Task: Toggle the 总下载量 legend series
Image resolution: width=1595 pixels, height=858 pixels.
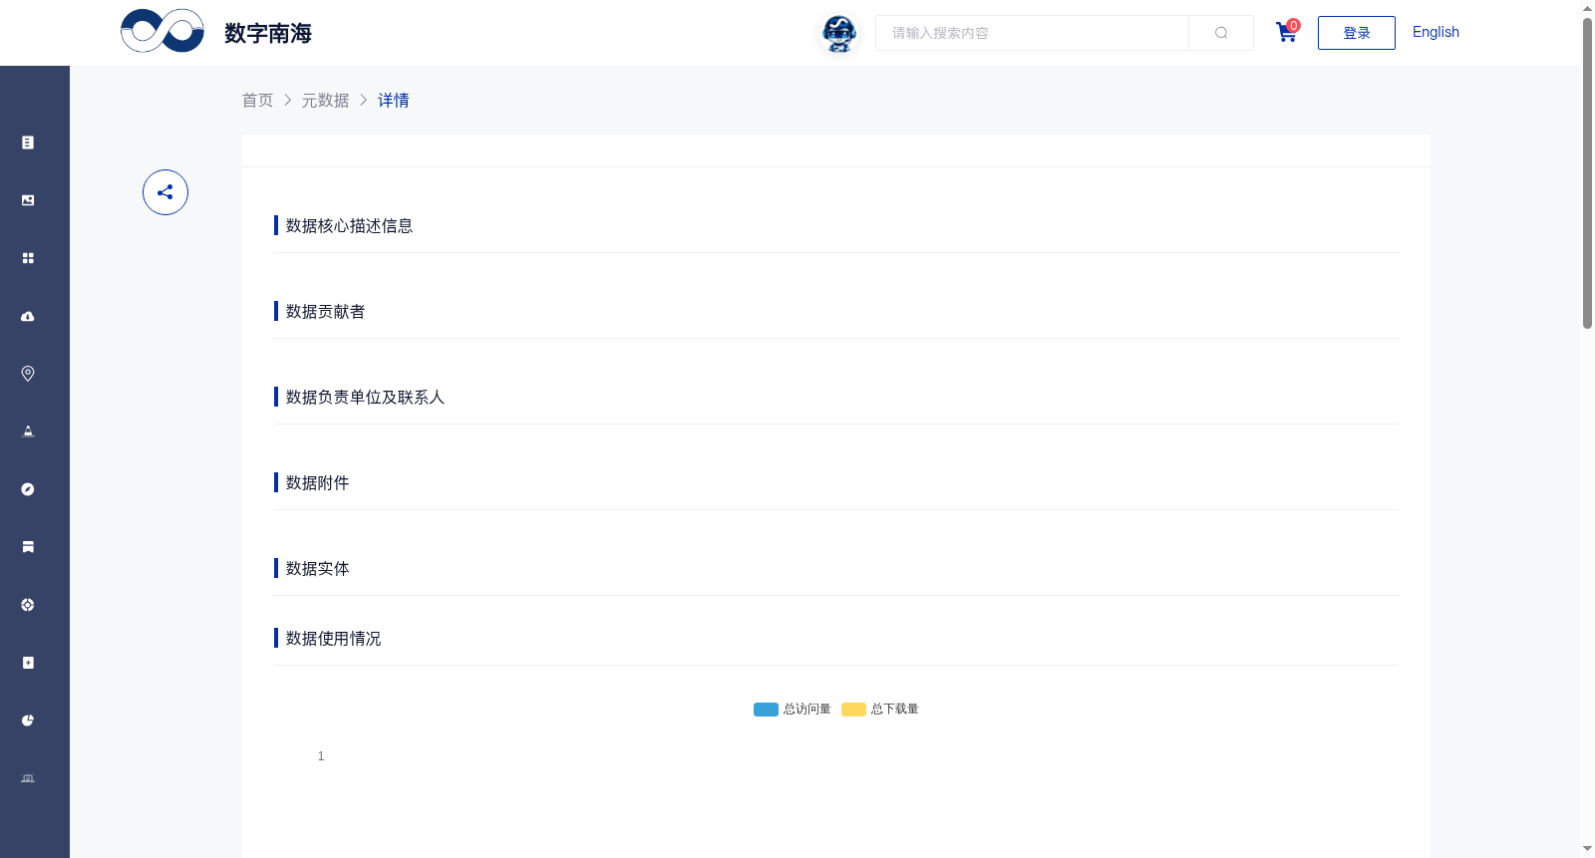Action: (x=880, y=710)
